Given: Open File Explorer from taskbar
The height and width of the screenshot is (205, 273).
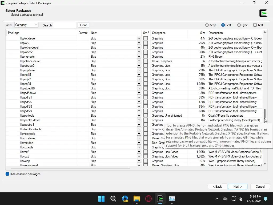Looking at the screenshot, I should point(137,199).
